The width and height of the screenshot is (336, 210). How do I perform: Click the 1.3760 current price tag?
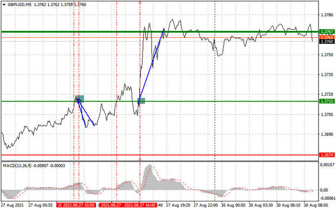tap(327, 41)
